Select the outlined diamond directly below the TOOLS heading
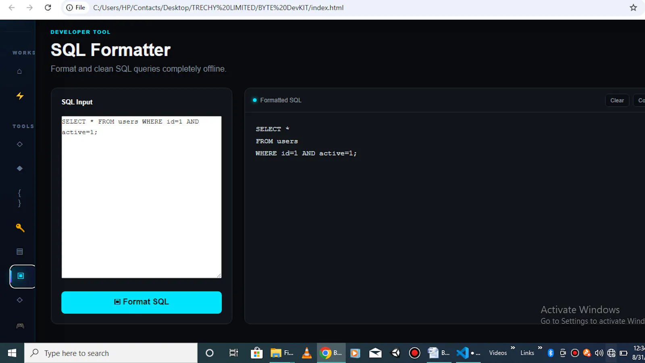645x363 pixels. coord(19,144)
